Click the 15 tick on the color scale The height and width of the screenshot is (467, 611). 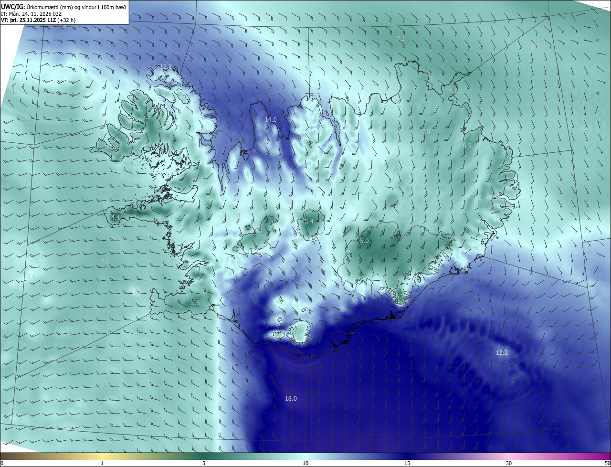(x=407, y=463)
